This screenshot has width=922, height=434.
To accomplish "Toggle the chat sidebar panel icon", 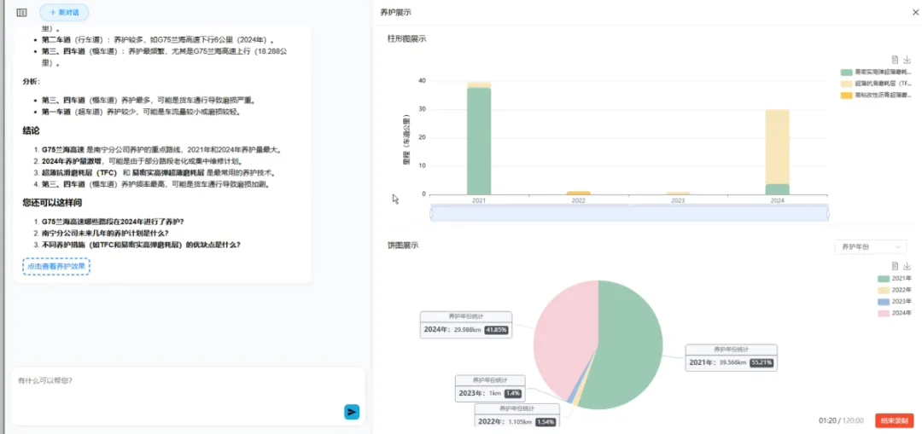I will [x=21, y=12].
